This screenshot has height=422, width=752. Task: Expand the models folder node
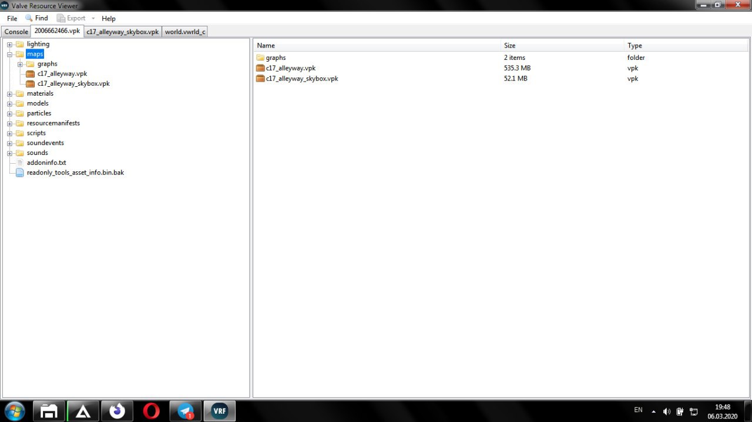pyautogui.click(x=10, y=104)
